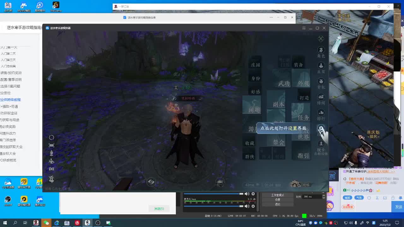Open the QQ浏览器 desktop shortcut
The image size is (404, 227).
[x=8, y=183]
